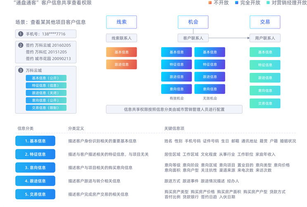Click the 手机号: 138****7716 field

point(46,34)
